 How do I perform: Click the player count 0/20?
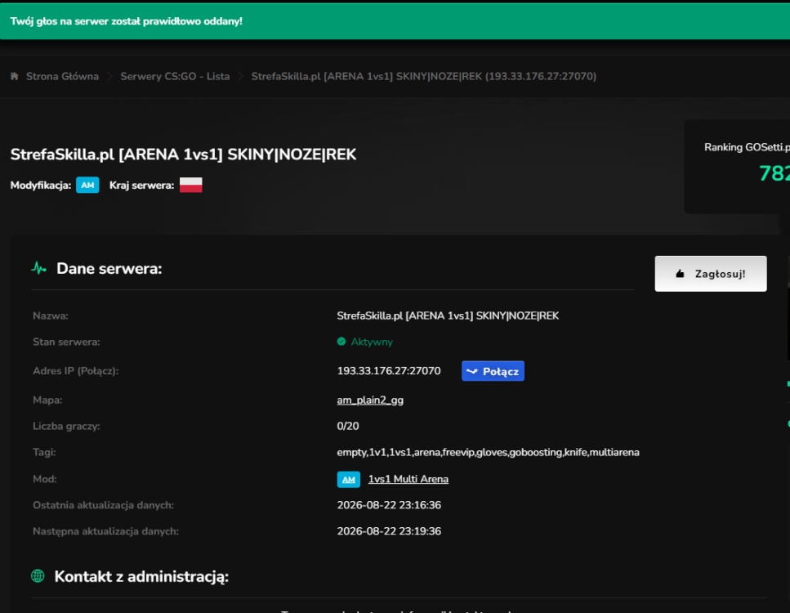[x=348, y=426]
